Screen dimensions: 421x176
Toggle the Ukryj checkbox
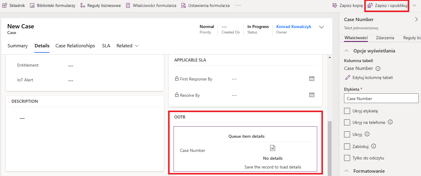(x=347, y=134)
